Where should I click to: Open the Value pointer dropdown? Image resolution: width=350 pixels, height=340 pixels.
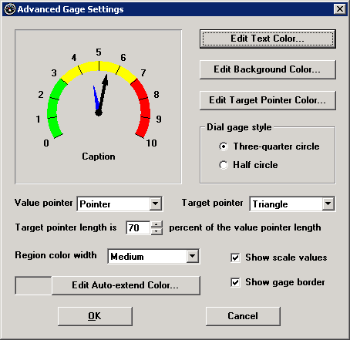tap(156, 204)
